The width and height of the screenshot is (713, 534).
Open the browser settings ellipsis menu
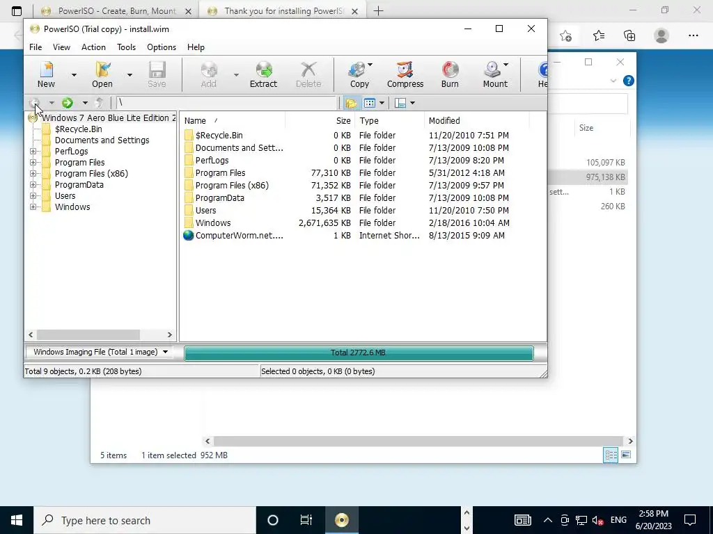point(693,35)
